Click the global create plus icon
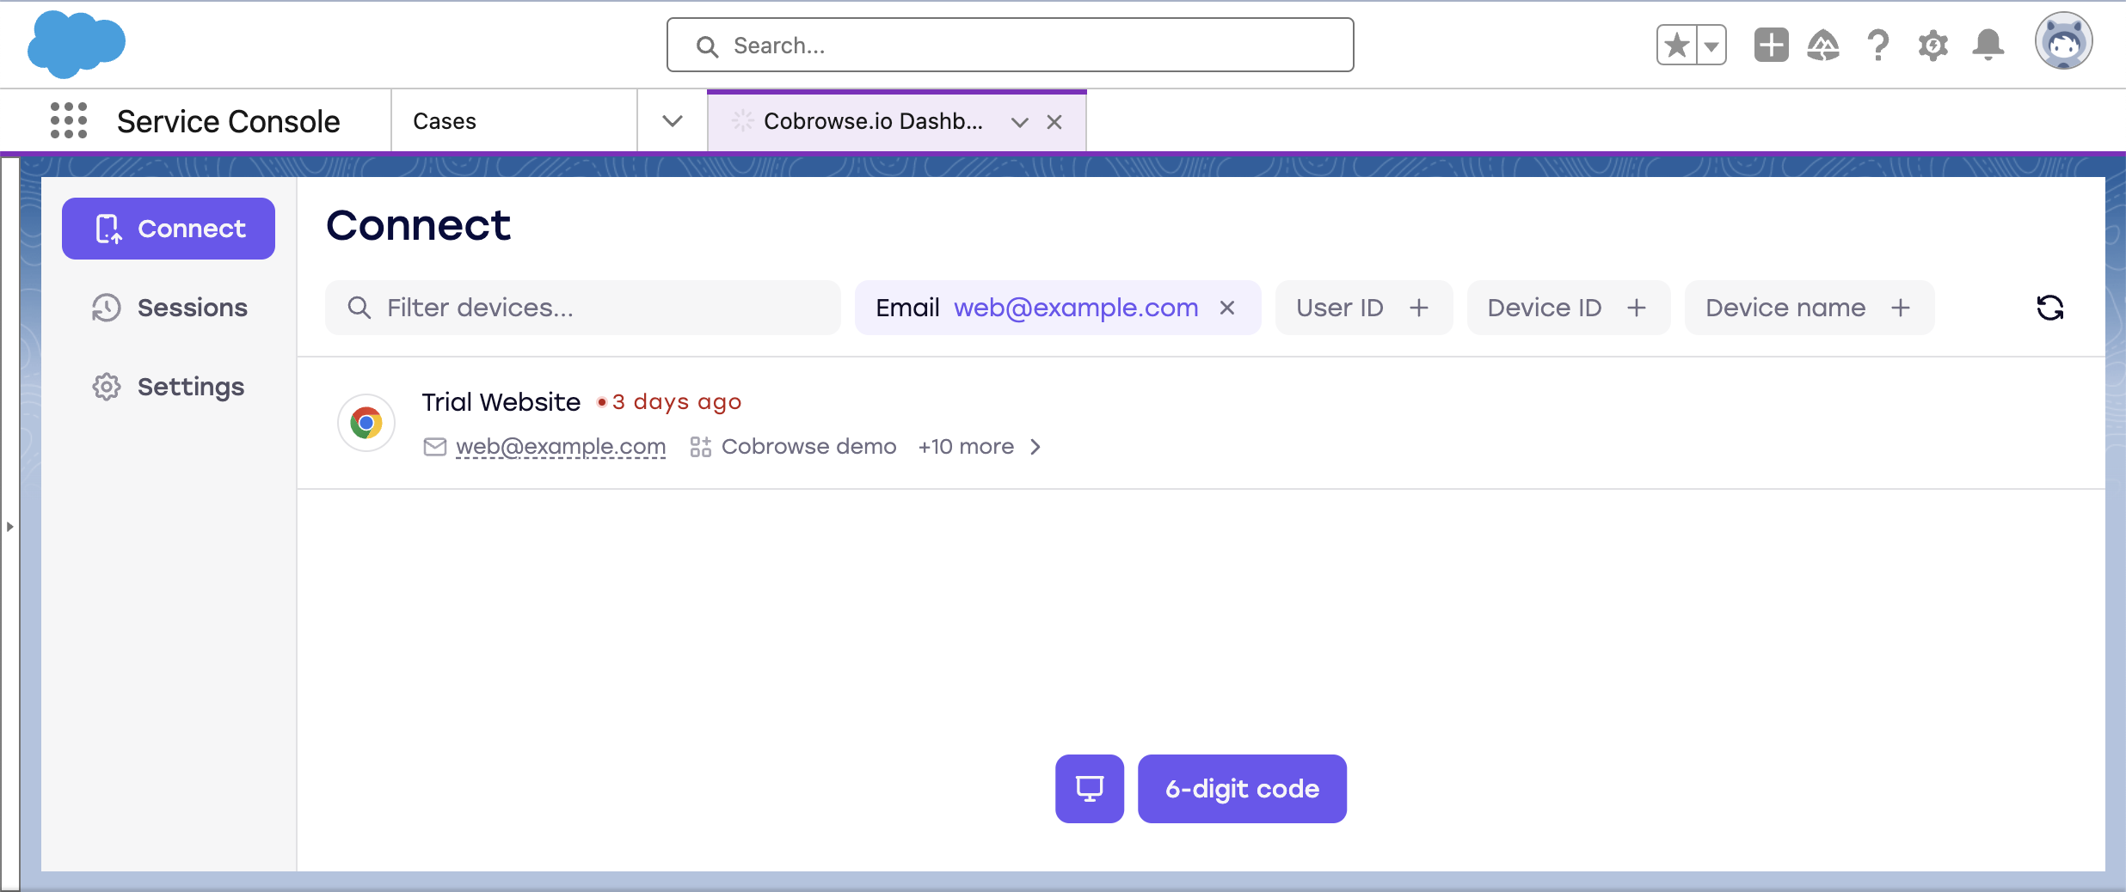Screen dimensions: 2126x892 1771,45
